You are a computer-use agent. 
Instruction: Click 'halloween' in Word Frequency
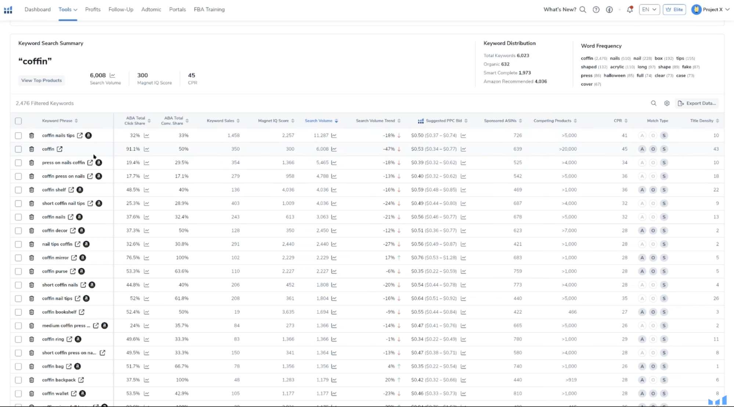[x=614, y=76]
